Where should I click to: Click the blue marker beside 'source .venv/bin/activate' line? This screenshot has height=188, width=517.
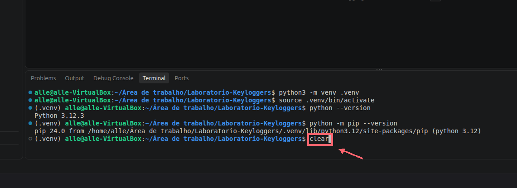pyautogui.click(x=30, y=100)
